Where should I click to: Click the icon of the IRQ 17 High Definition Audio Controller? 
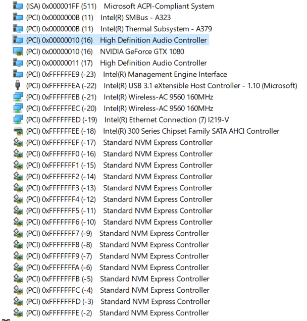pos(18,63)
